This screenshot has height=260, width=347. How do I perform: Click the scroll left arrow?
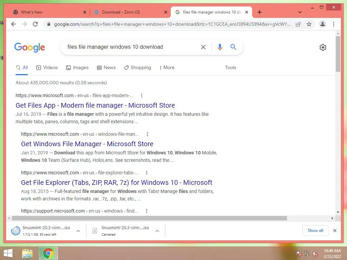pyautogui.click(x=8, y=218)
